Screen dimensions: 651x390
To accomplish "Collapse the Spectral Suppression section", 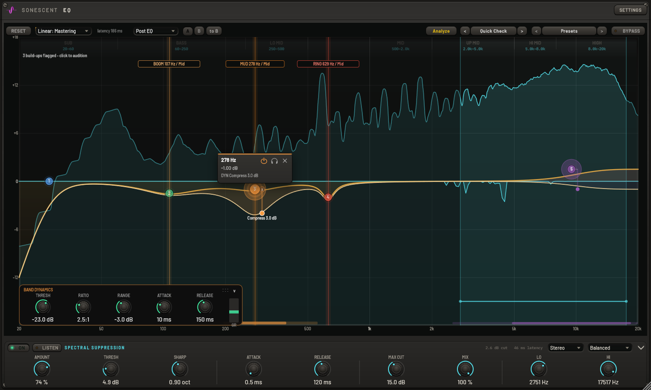I will [641, 347].
